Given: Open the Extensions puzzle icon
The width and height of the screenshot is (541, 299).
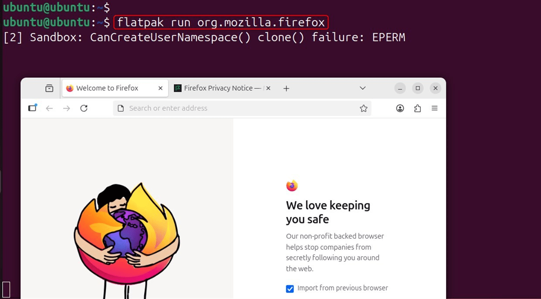Looking at the screenshot, I should tap(417, 108).
